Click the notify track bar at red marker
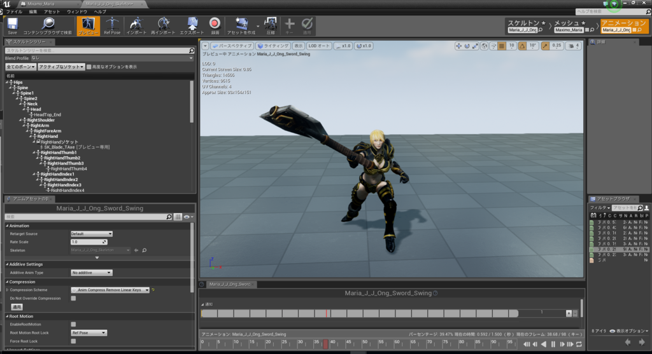The height and width of the screenshot is (354, 652). point(327,313)
